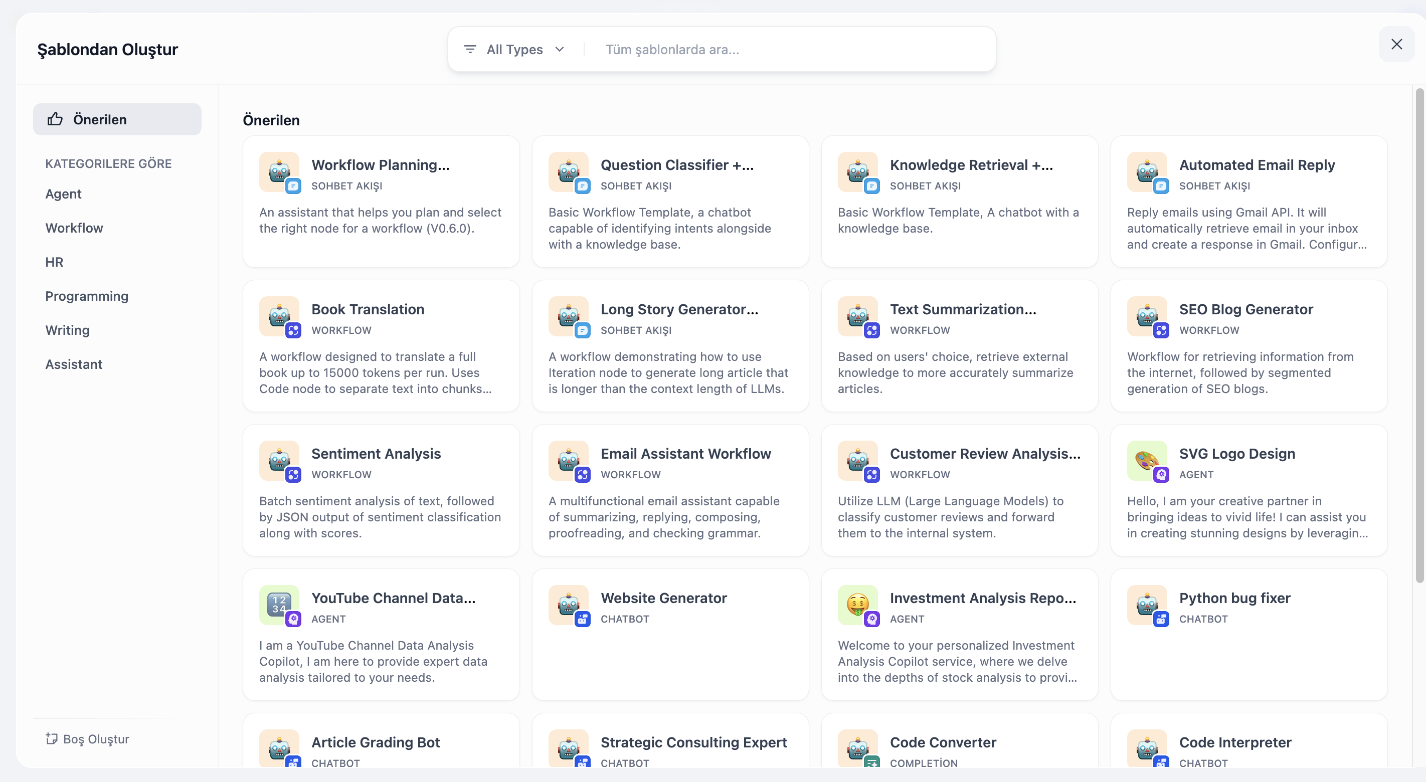1426x782 pixels.
Task: Select the HR category
Action: pos(54,262)
